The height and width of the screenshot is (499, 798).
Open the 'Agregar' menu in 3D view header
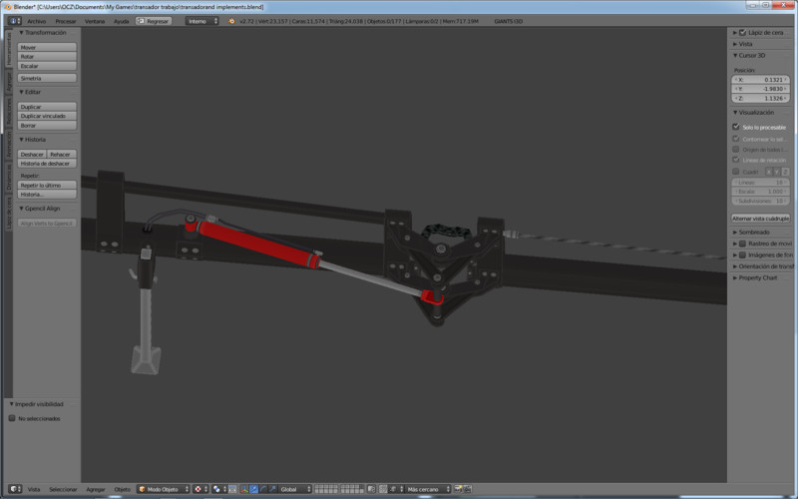coord(96,489)
